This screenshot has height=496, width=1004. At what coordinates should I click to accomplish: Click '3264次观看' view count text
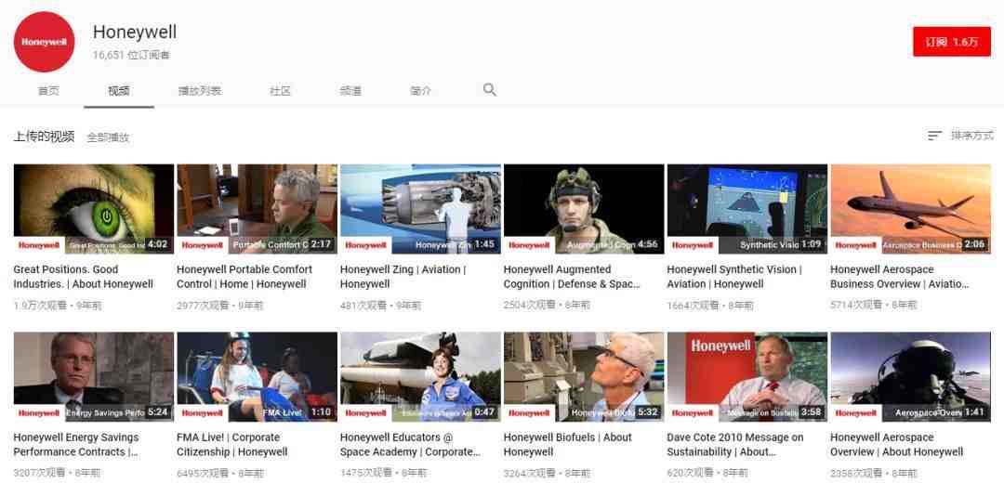[530, 473]
